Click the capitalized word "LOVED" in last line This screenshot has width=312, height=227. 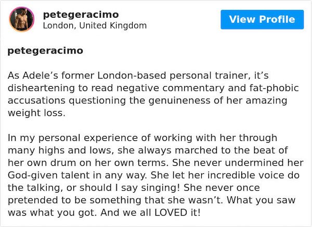pos(171,212)
